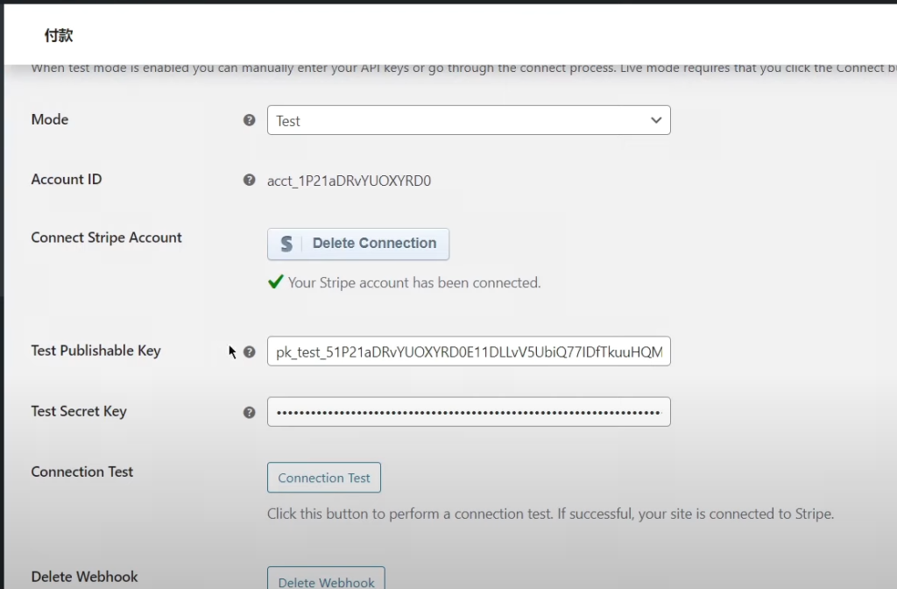Image resolution: width=897 pixels, height=589 pixels.
Task: Click the connection test description text
Action: point(550,514)
